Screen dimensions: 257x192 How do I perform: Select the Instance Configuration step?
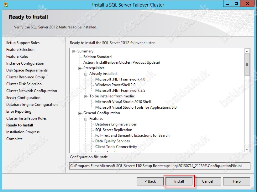(25, 63)
